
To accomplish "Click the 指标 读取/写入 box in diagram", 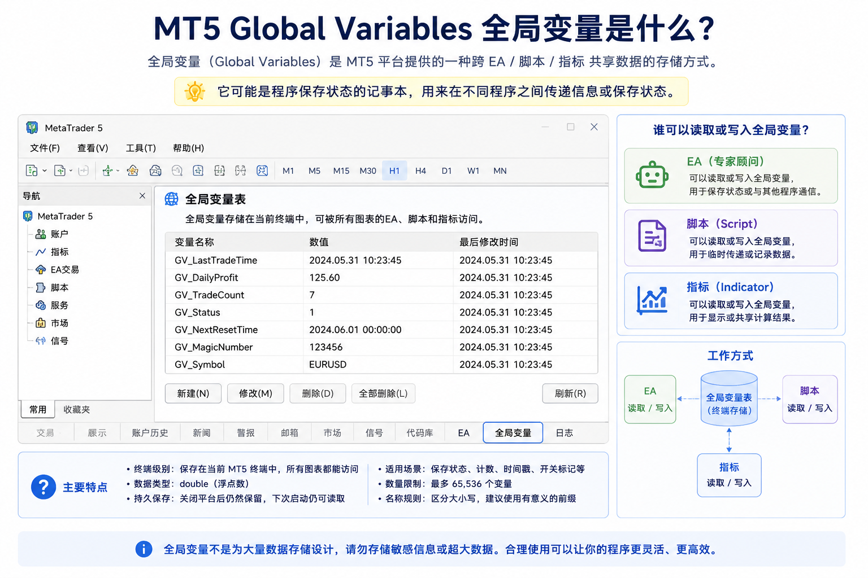I will [x=729, y=475].
